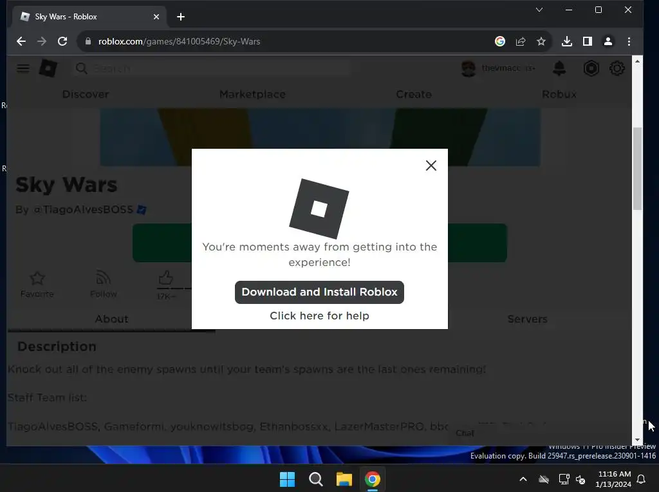
Task: Open network status icon
Action: pos(564,479)
